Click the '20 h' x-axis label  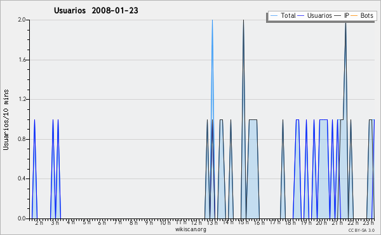tap(321, 222)
